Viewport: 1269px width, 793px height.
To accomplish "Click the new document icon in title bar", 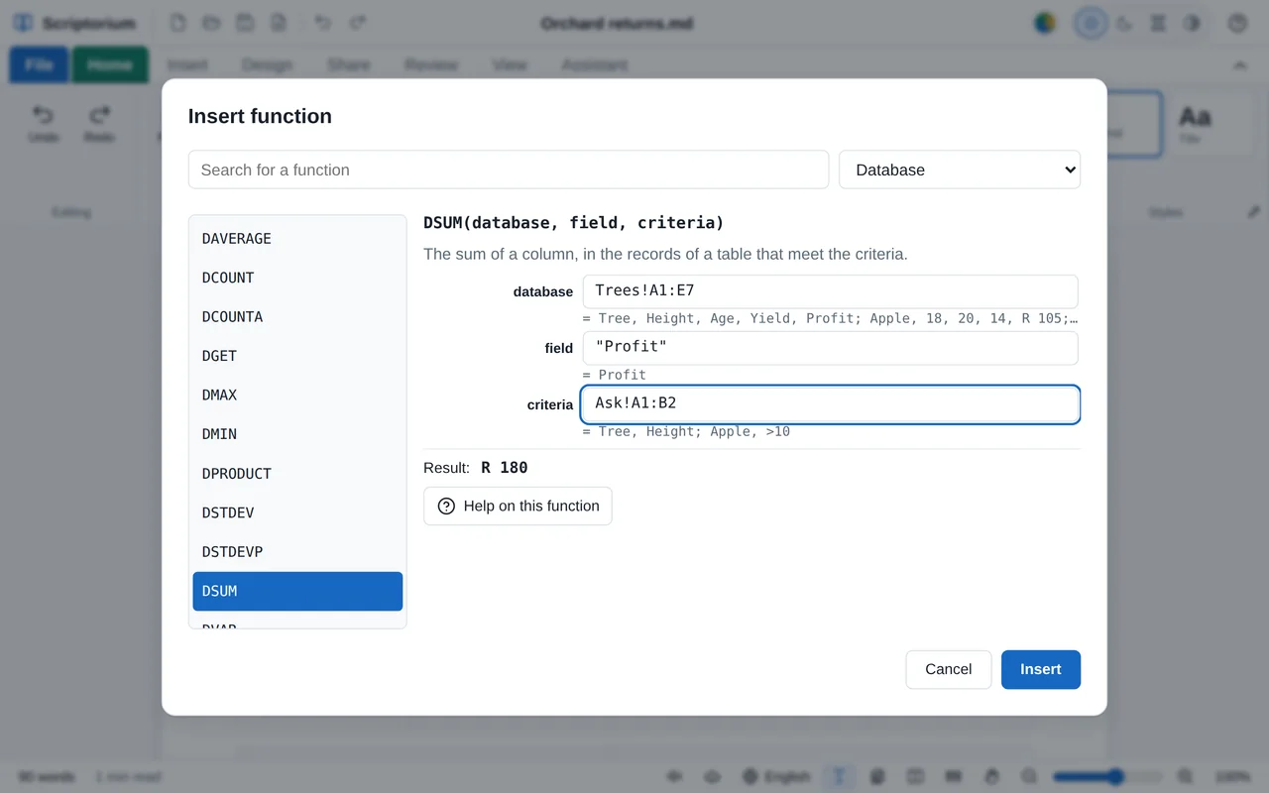I will tap(177, 23).
